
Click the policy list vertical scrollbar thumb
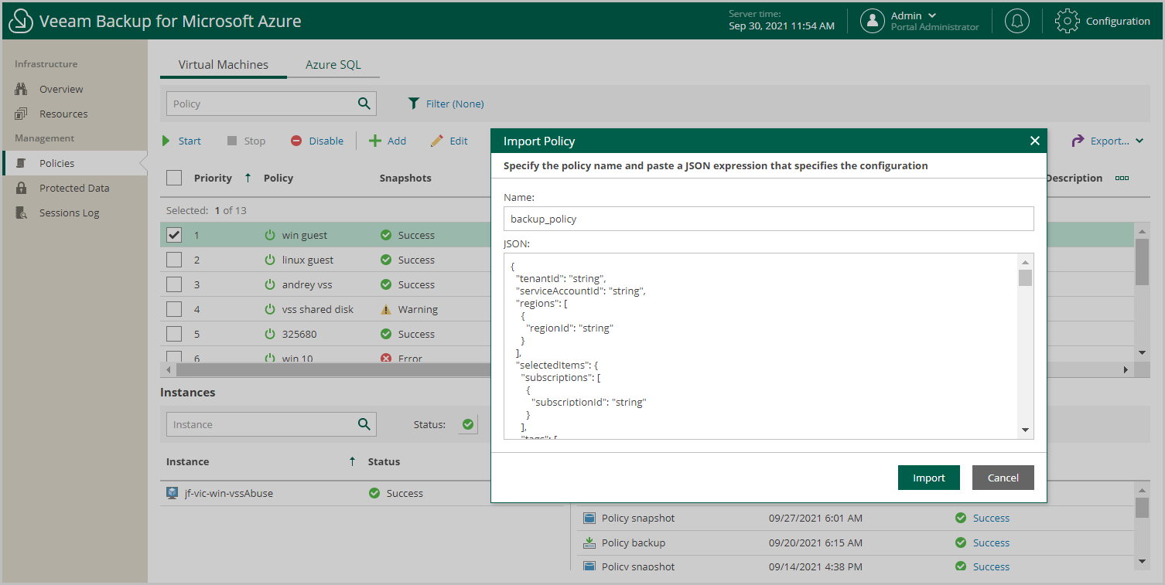pos(1143,262)
